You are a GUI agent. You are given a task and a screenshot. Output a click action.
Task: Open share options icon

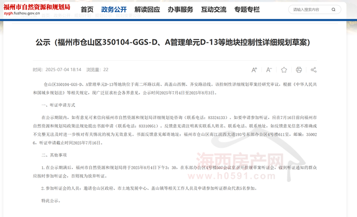(x=313, y=70)
